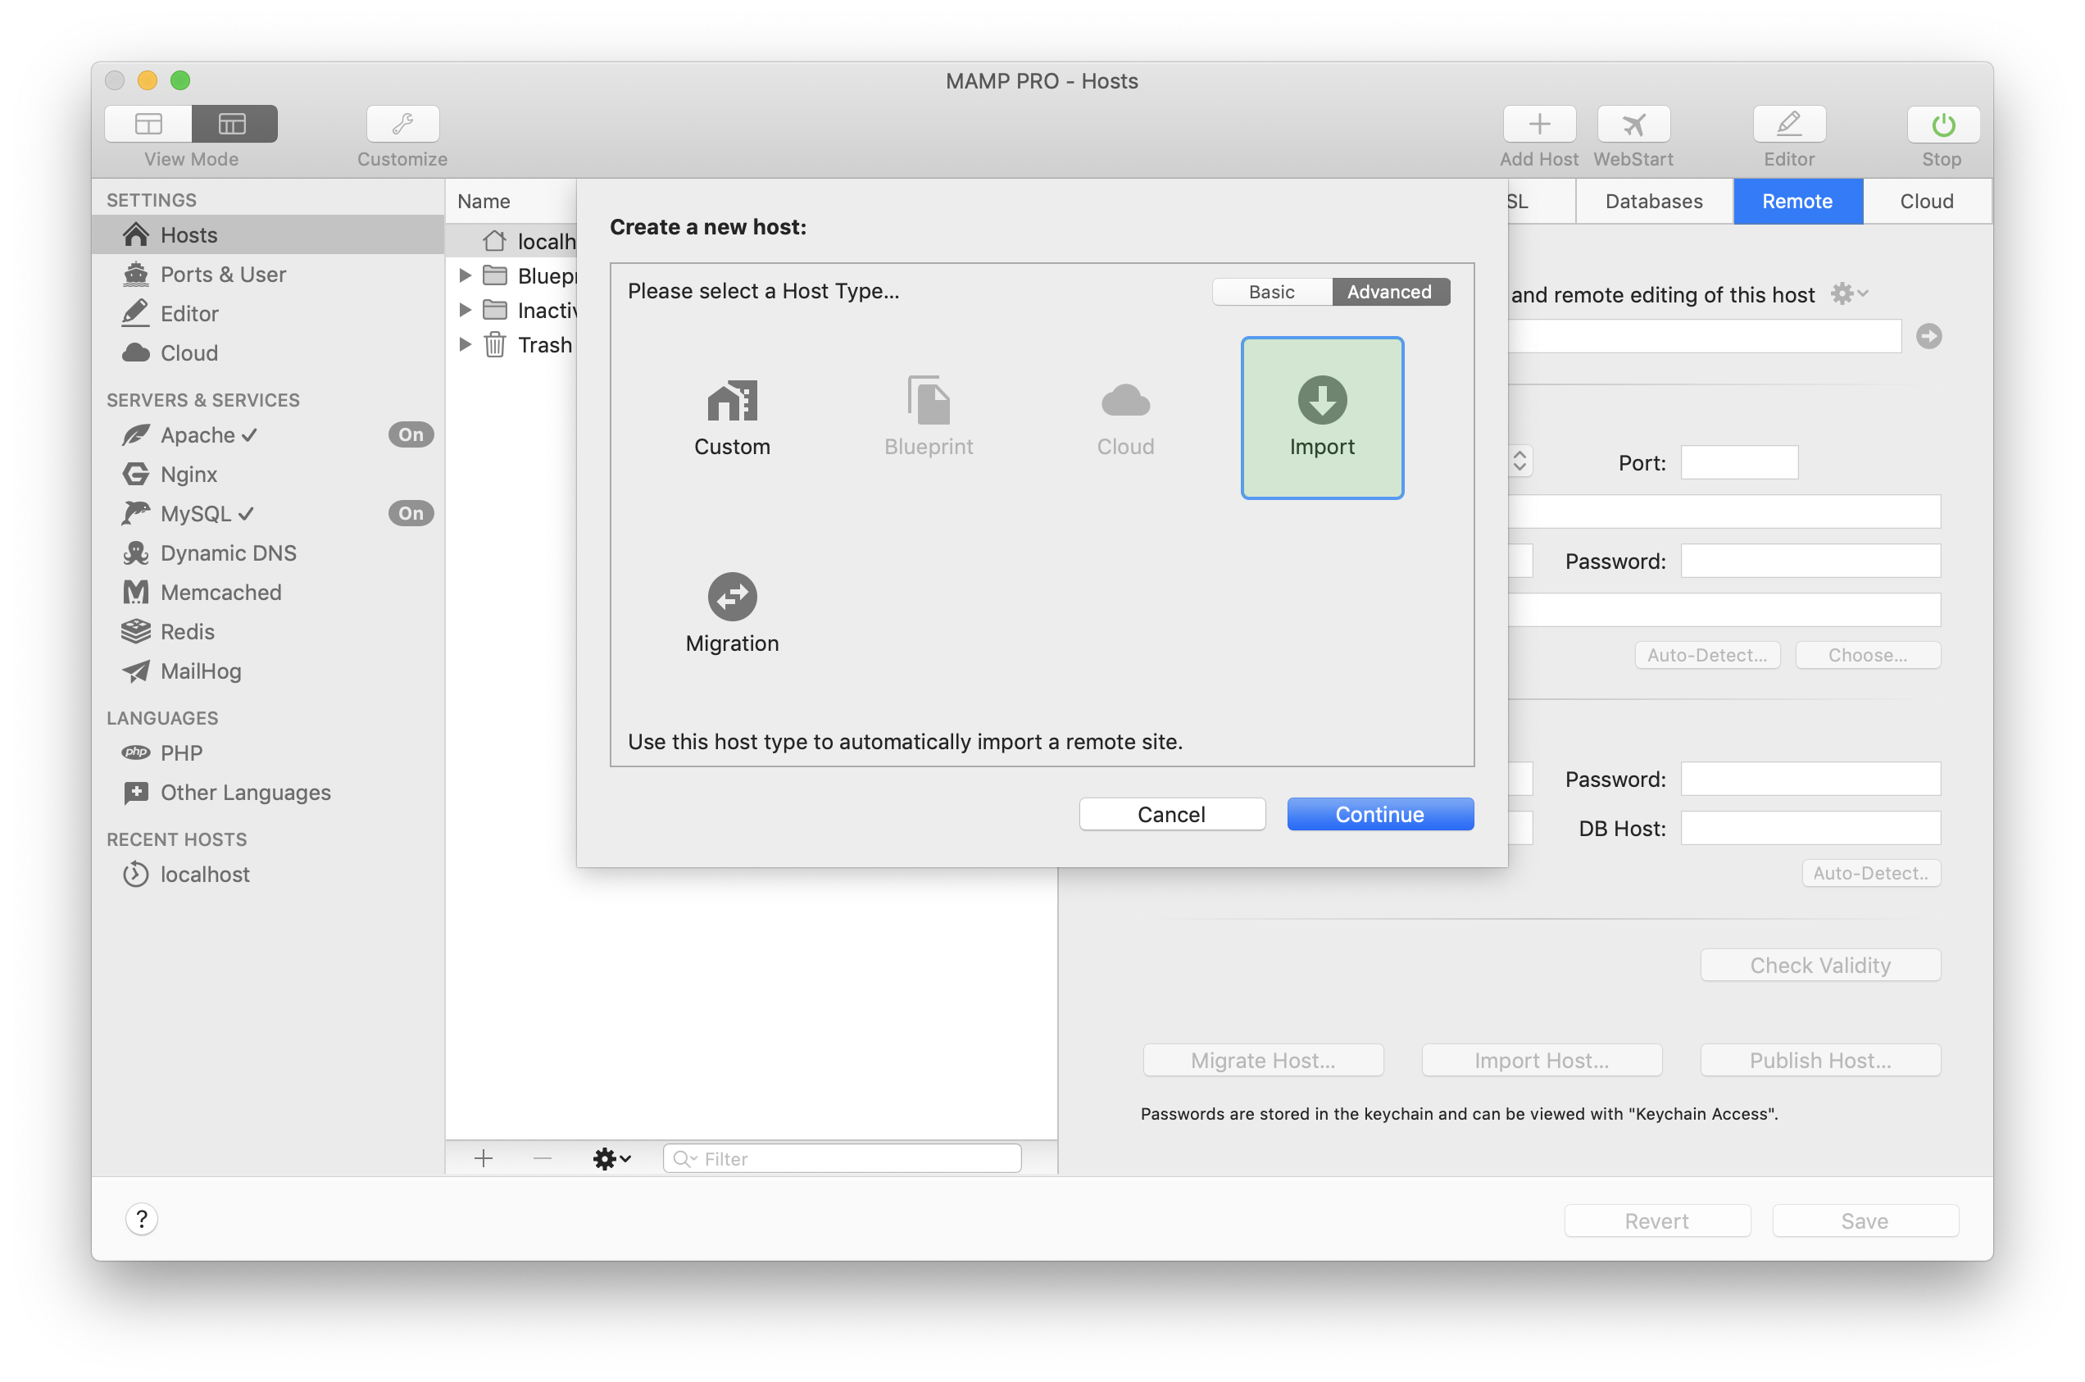This screenshot has height=1382, width=2085.
Task: Expand the Inactive folder disclosure triangle
Action: [x=466, y=309]
